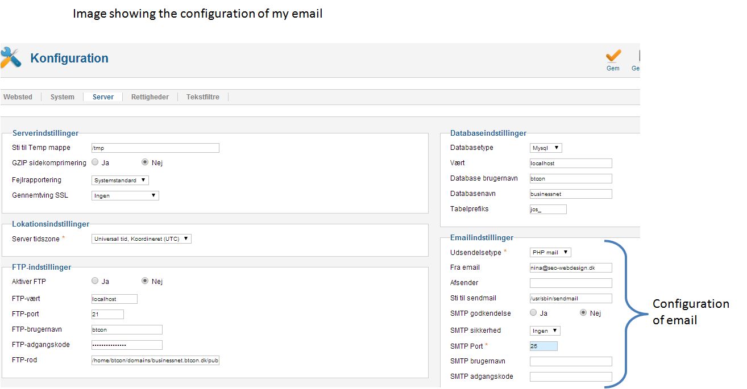Switch to the Rettigheder tab
The image size is (747, 389).
point(150,97)
